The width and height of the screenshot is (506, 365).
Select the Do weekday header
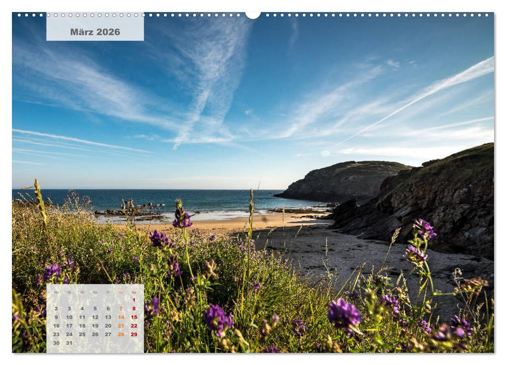point(95,292)
